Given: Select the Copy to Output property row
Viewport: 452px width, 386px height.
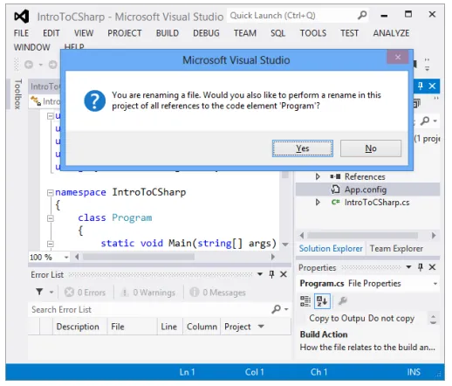Looking at the screenshot, I should pos(361,318).
